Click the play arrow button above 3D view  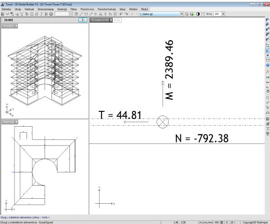(x=83, y=20)
